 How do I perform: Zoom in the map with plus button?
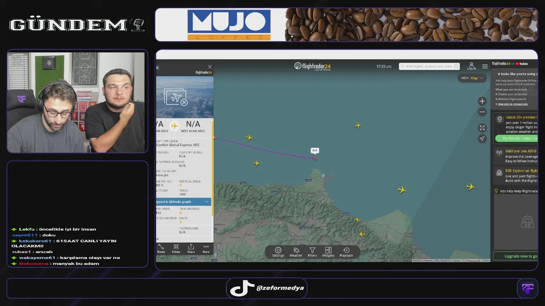pos(482,101)
